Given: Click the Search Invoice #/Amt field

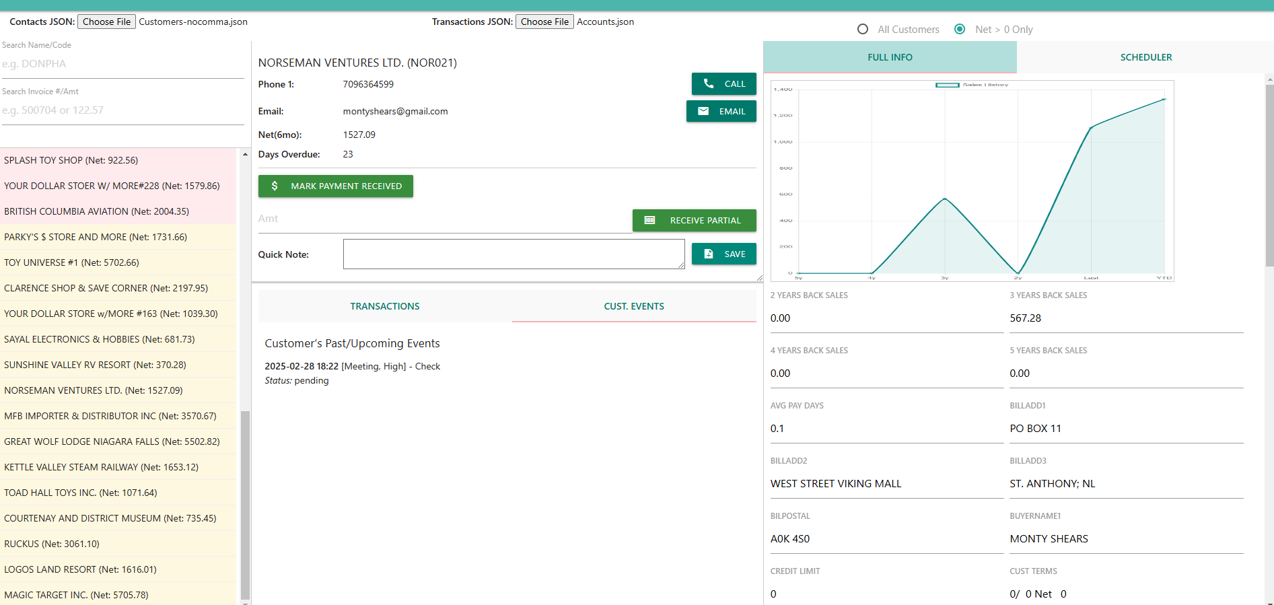Looking at the screenshot, I should [x=122, y=111].
